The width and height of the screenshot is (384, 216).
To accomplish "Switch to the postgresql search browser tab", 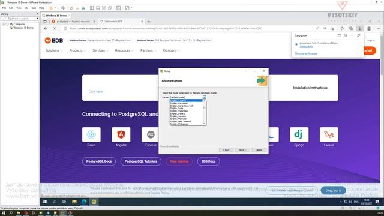I will coord(73,22).
